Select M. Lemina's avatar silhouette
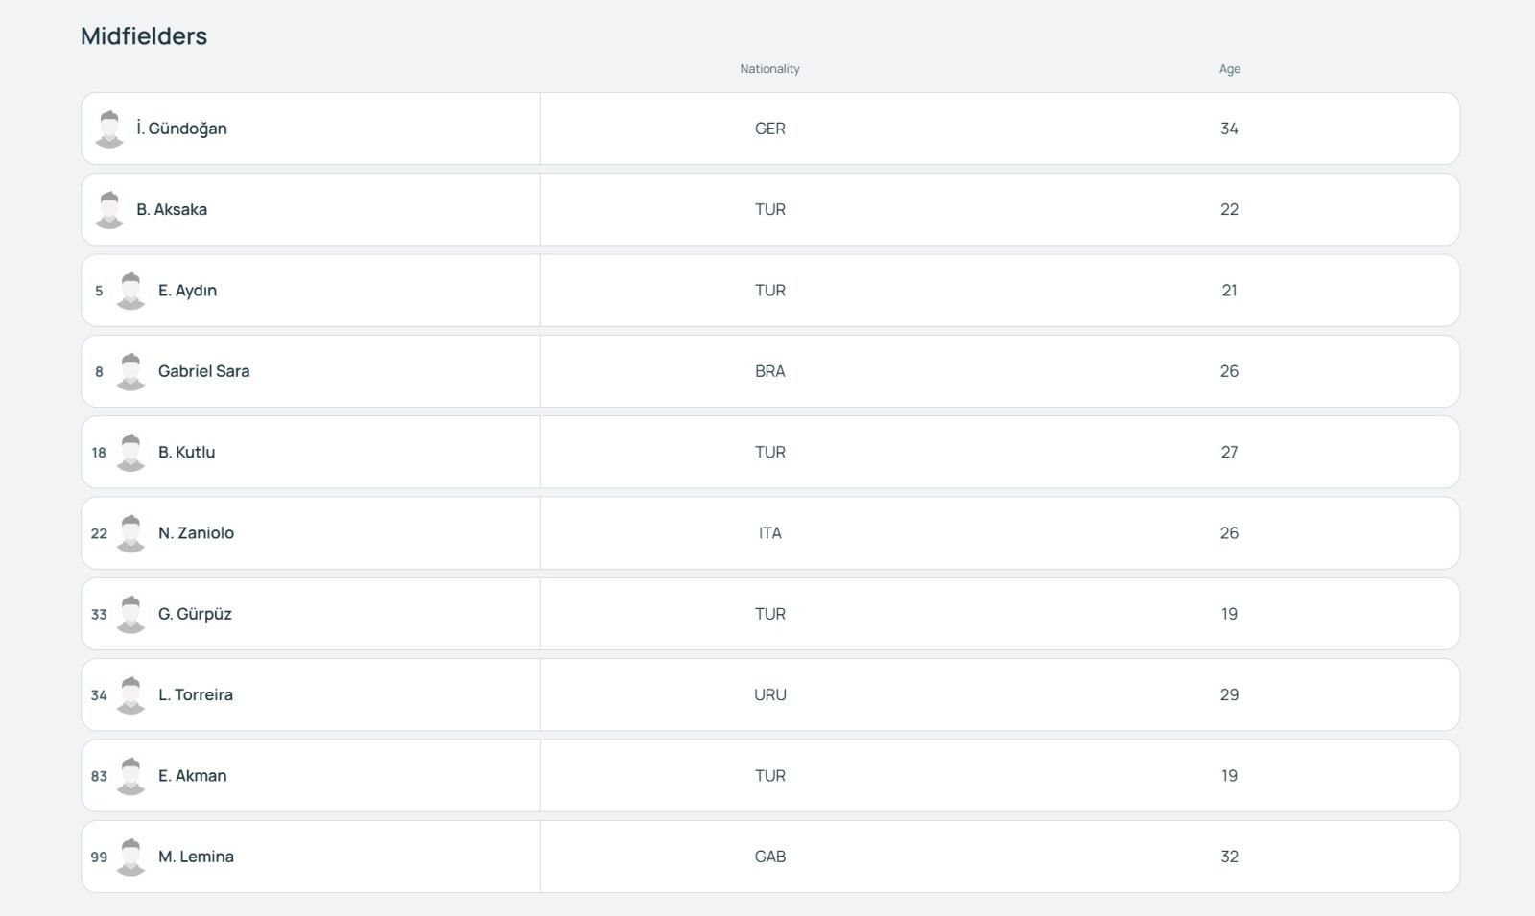This screenshot has height=916, width=1535. (130, 857)
